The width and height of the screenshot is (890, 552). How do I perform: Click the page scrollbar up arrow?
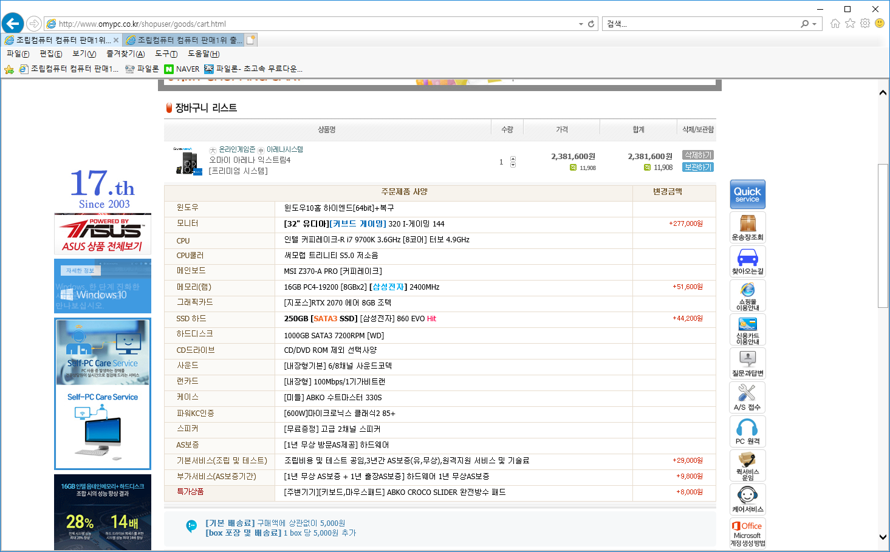point(883,93)
